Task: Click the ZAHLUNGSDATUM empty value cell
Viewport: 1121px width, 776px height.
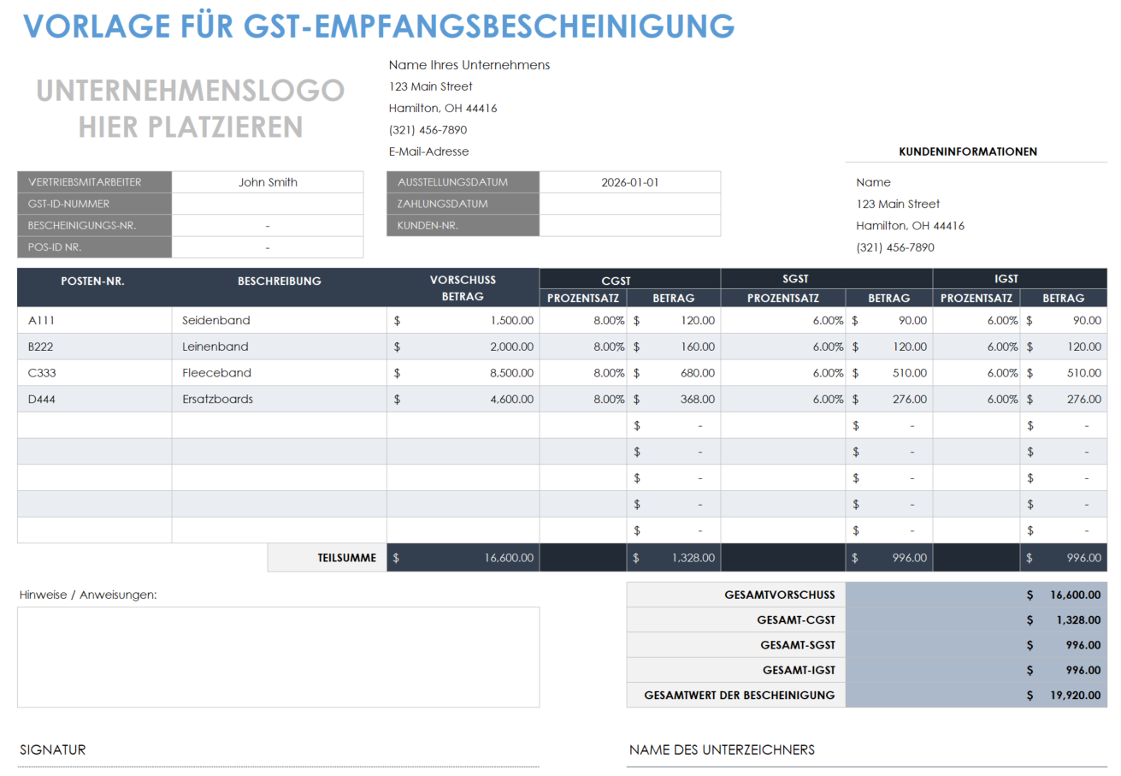Action: (x=630, y=204)
